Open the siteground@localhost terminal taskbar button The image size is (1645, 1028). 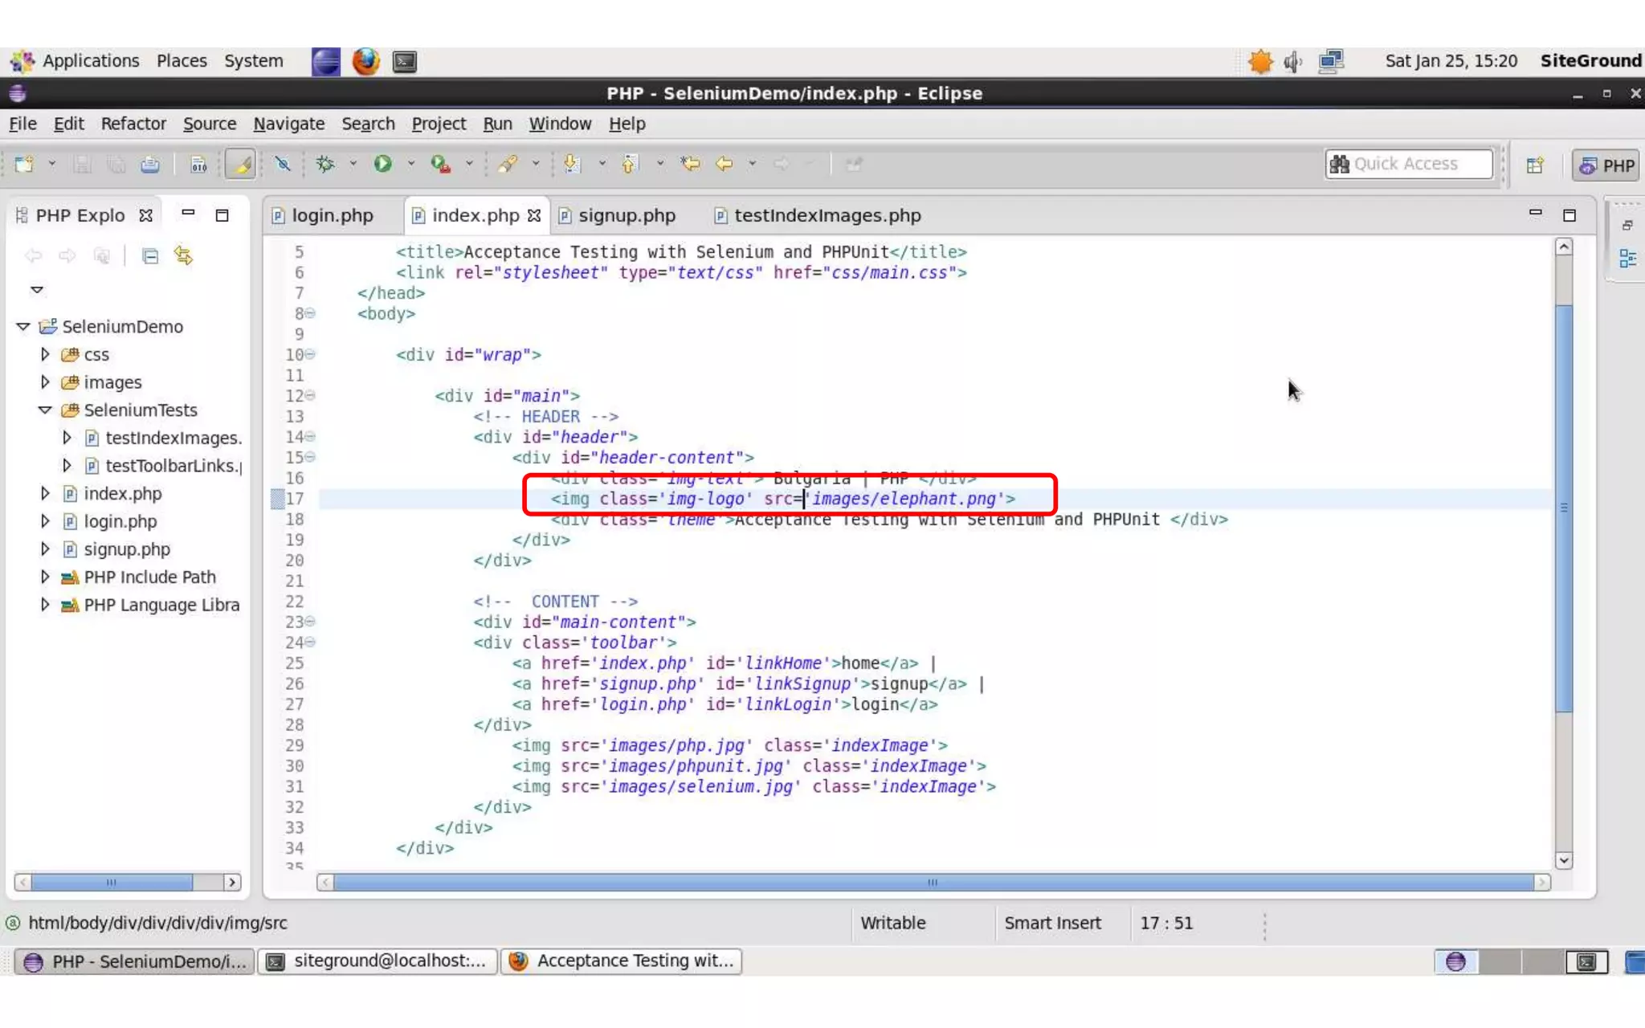coord(378,961)
